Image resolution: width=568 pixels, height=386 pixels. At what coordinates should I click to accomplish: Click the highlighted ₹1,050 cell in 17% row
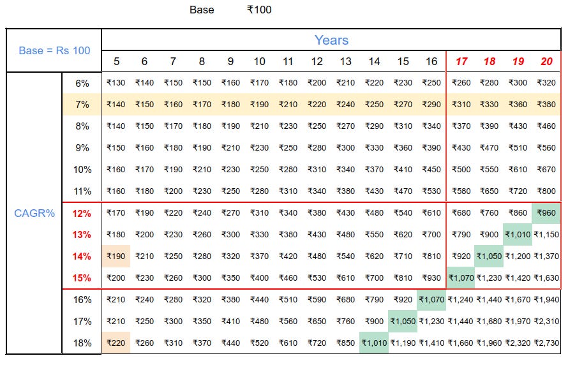(x=403, y=322)
